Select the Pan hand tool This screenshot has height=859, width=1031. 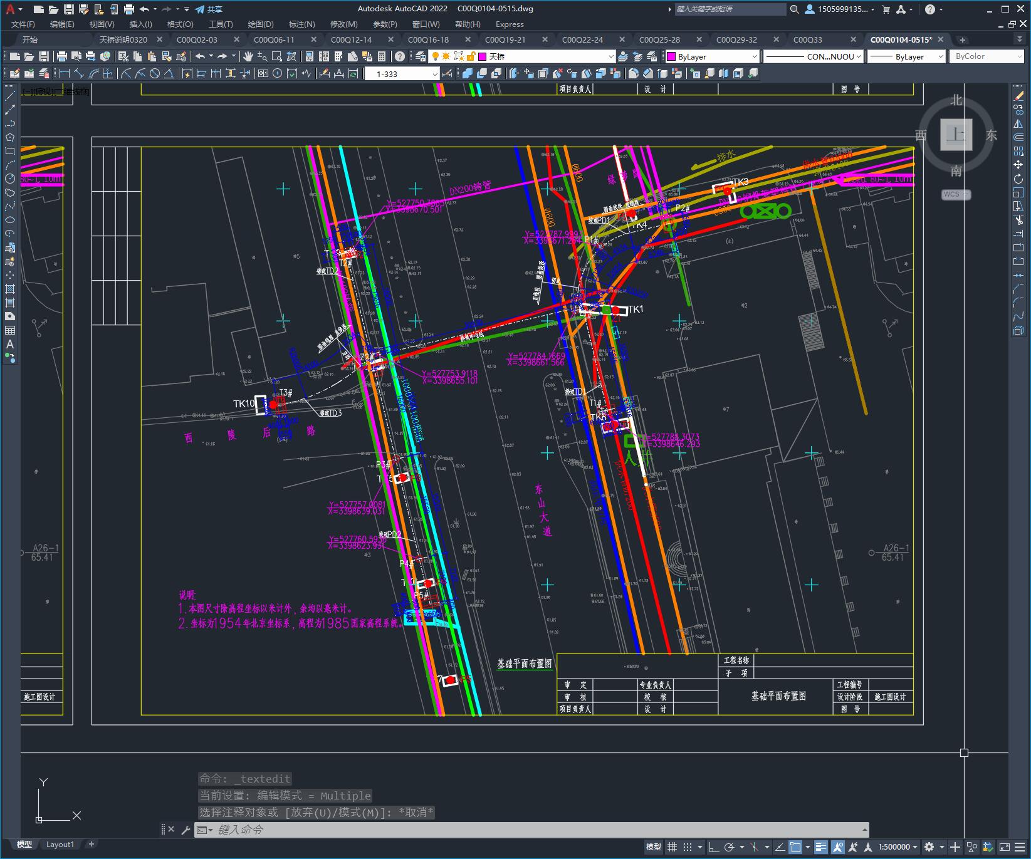click(x=248, y=56)
